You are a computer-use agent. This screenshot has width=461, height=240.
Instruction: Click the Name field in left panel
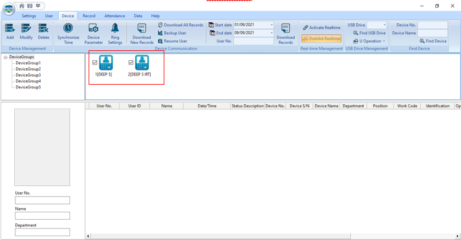(42, 216)
